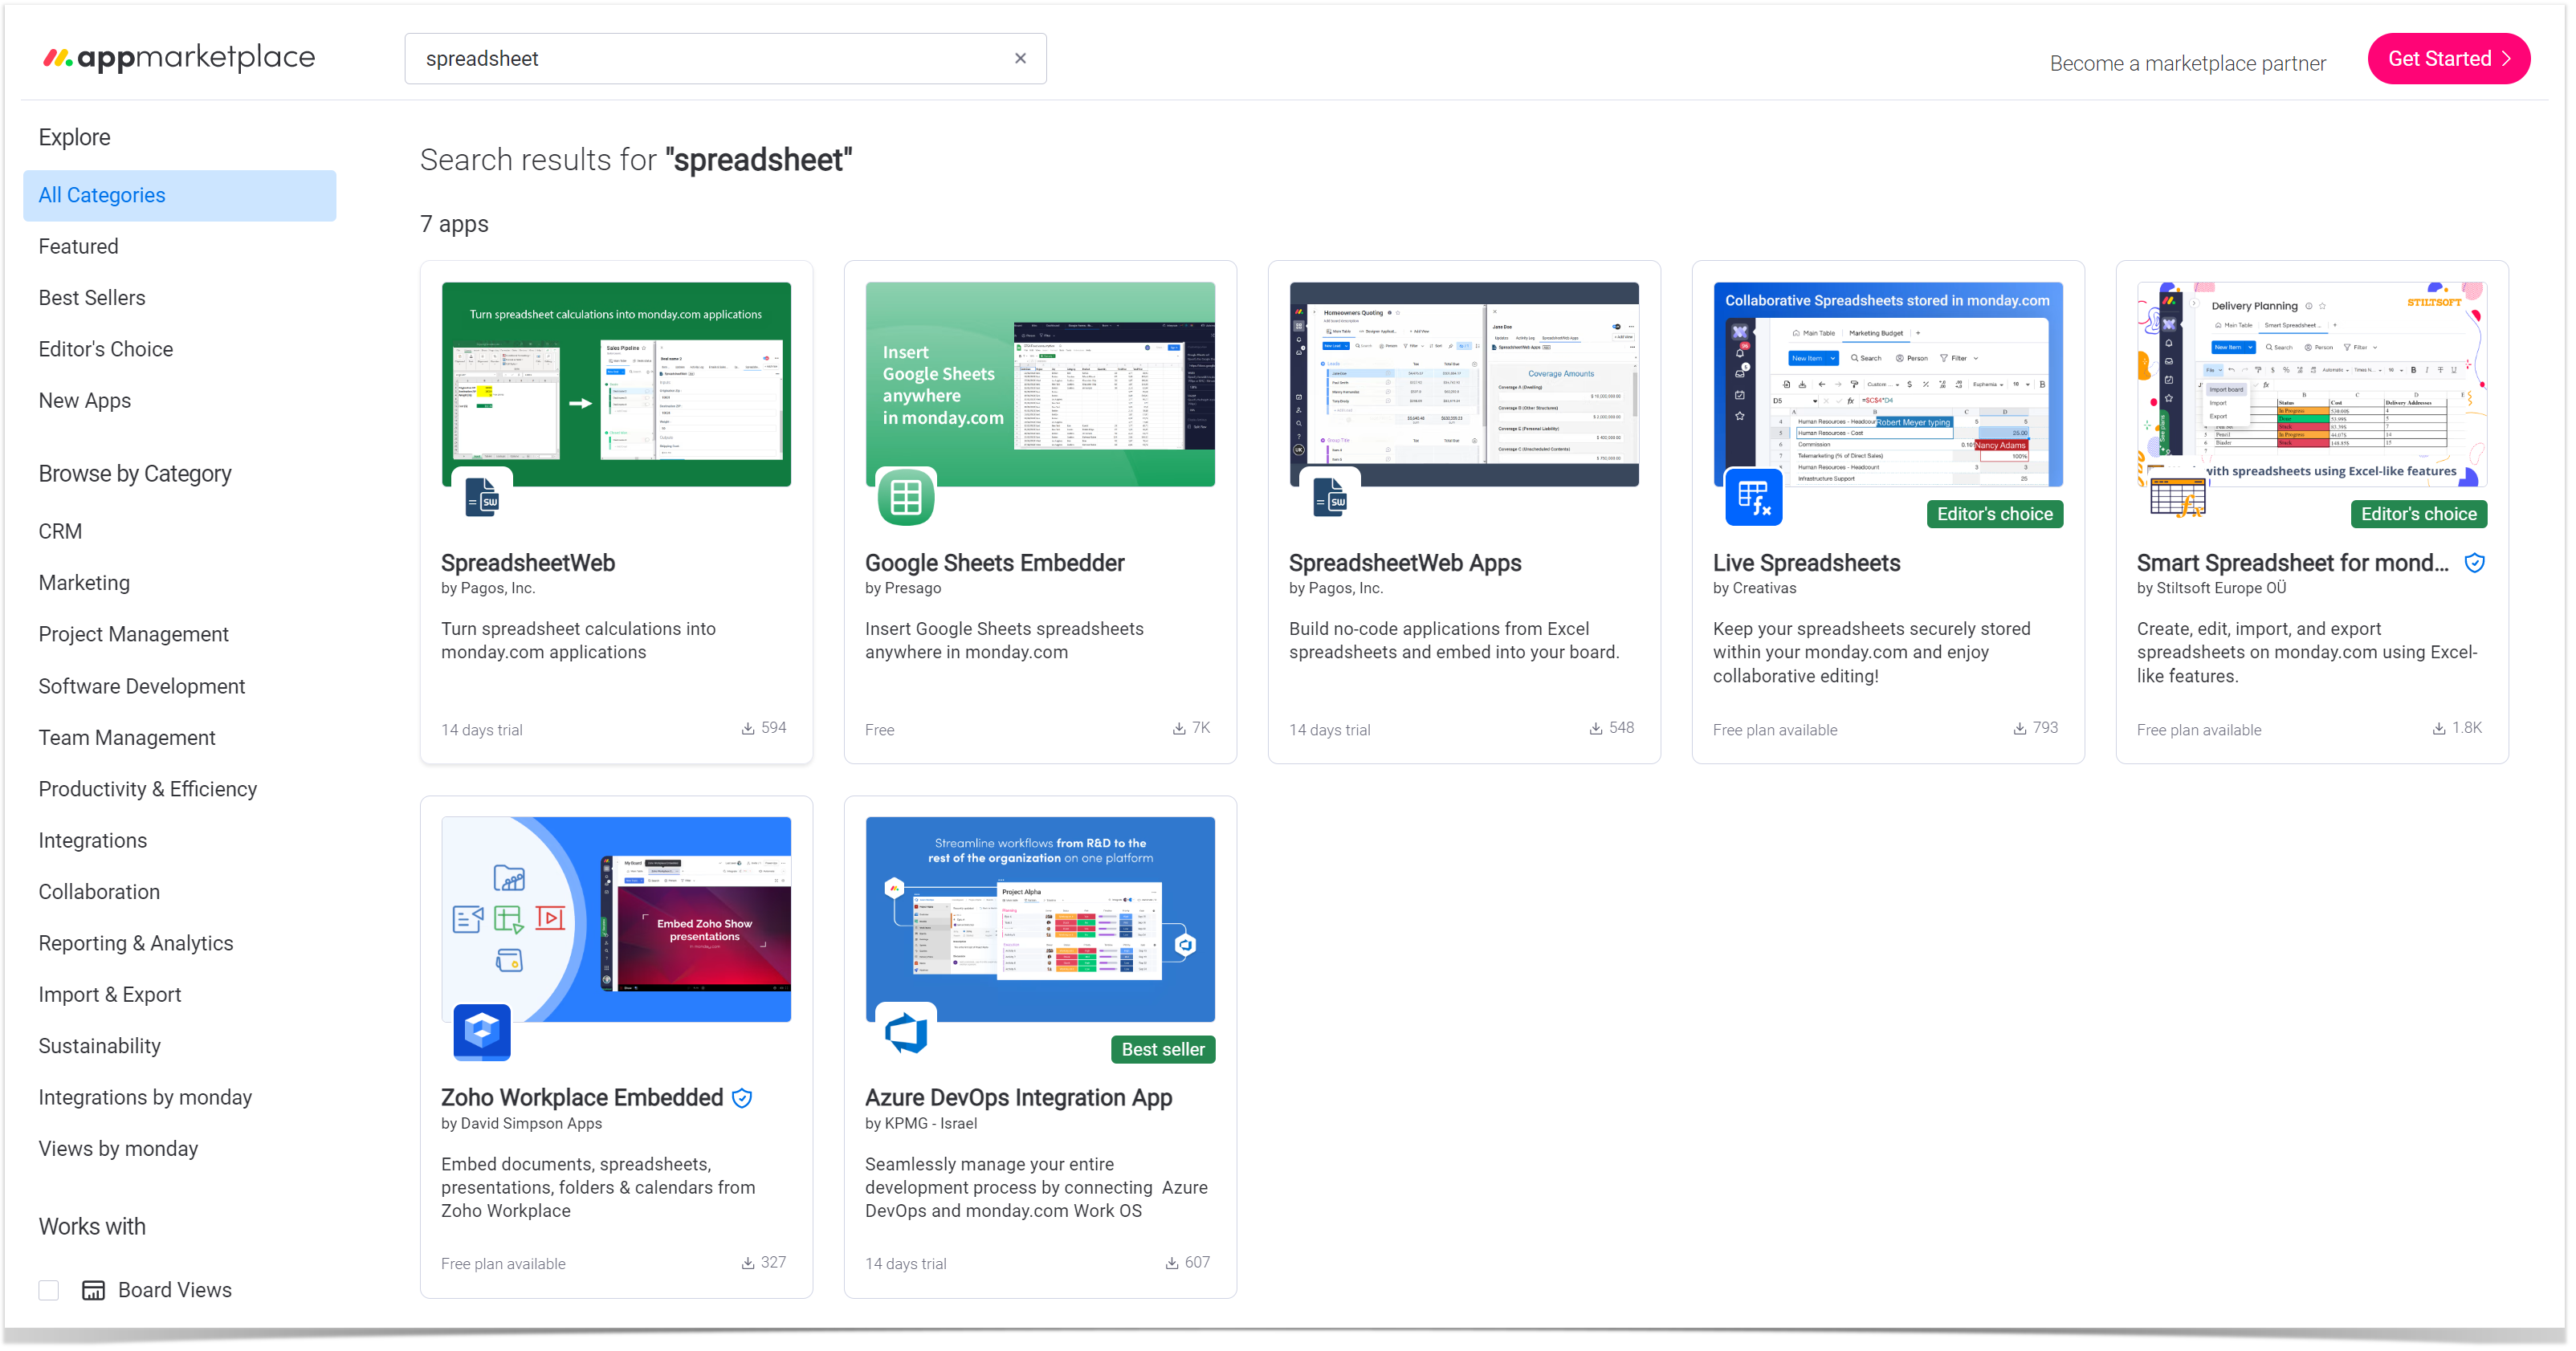Click the Zoho Workplace Embedded app icon
This screenshot has width=2576, height=1351.
(482, 1031)
